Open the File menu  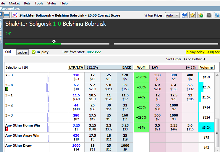(x=2, y=3)
